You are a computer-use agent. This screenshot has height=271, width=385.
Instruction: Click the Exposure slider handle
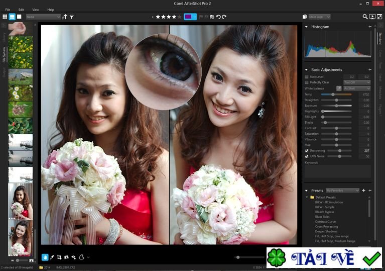pyautogui.click(x=336, y=106)
